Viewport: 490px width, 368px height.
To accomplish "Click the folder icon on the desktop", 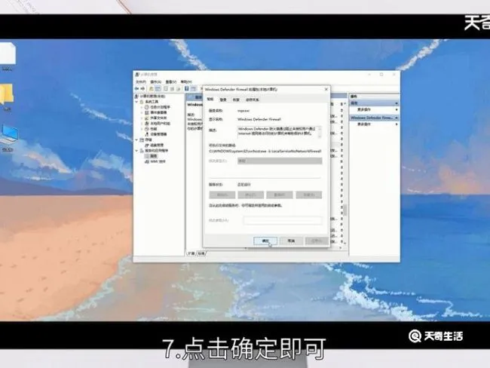I will pyautogui.click(x=7, y=94).
